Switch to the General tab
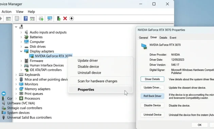This screenshot has width=214, height=129. [x=143, y=38]
